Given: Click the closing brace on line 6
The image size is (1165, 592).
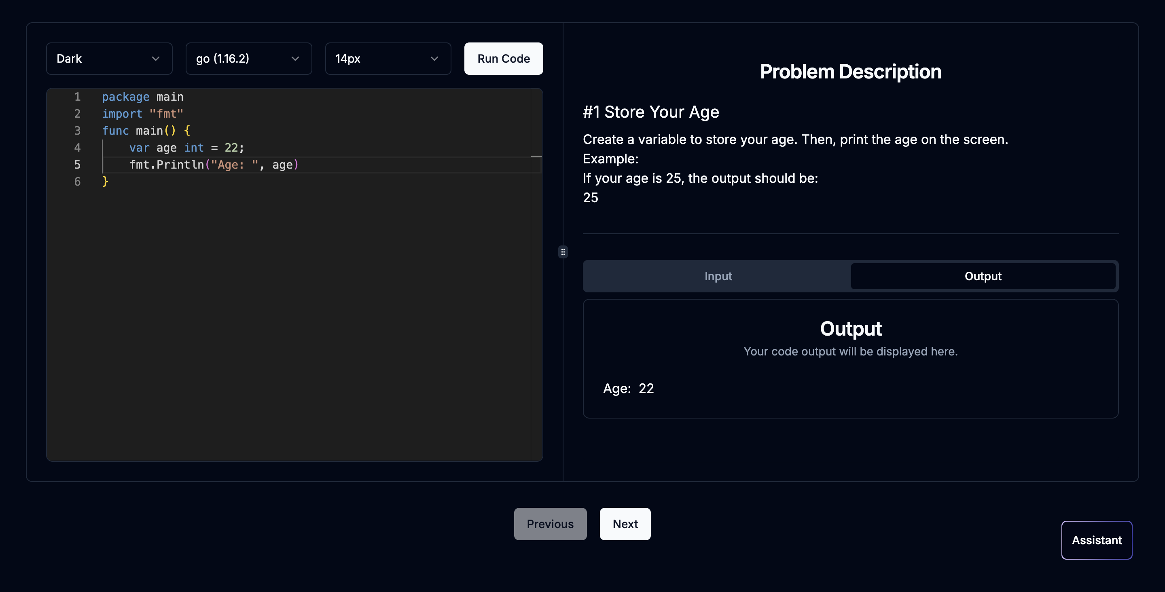Looking at the screenshot, I should (105, 182).
